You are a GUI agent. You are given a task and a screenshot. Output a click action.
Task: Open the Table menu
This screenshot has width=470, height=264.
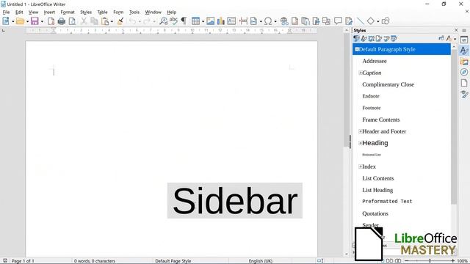click(102, 12)
